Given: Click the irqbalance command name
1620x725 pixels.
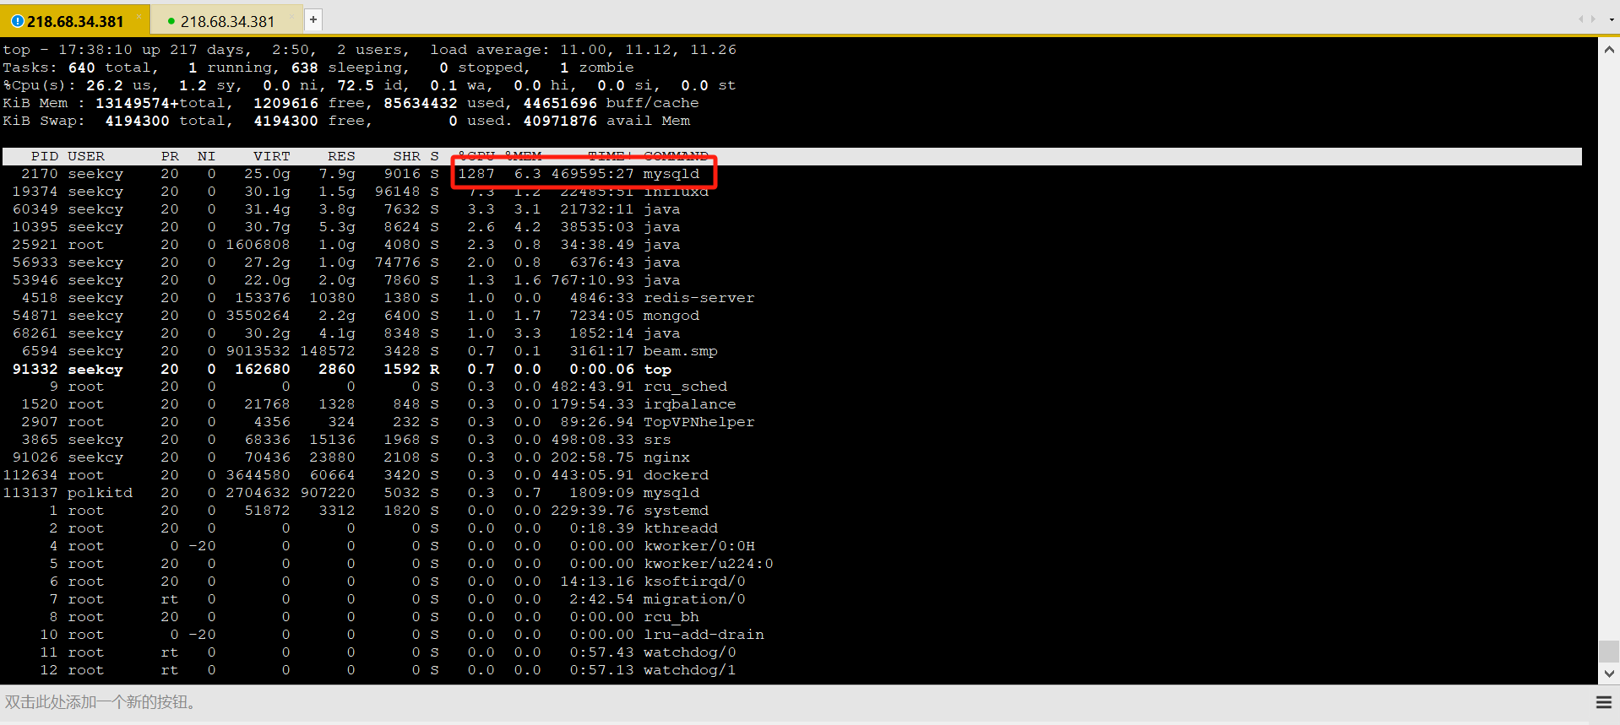Looking at the screenshot, I should [x=690, y=404].
